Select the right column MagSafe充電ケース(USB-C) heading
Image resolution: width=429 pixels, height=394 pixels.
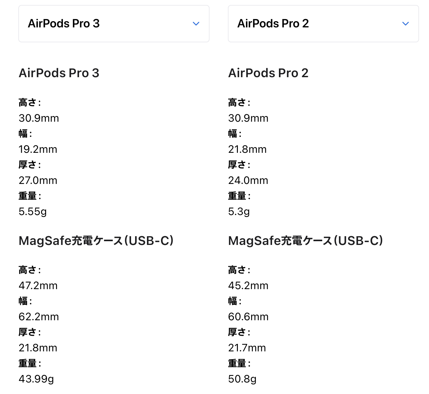(x=305, y=241)
